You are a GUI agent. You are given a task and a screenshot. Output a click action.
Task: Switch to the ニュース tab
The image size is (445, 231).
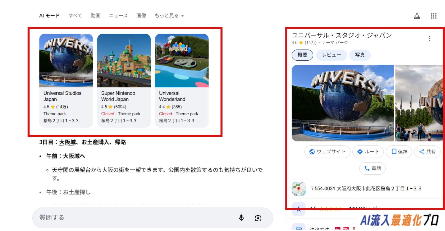coord(118,16)
